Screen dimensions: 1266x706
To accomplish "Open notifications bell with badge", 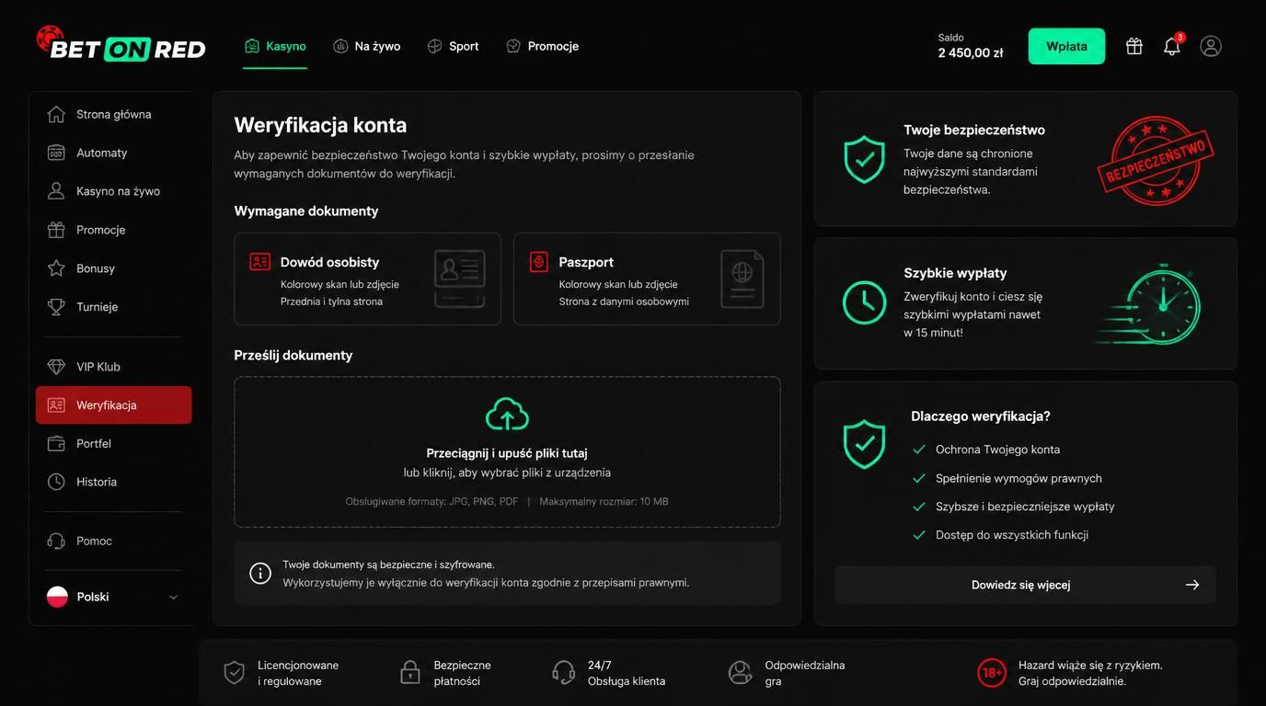I will 1172,45.
